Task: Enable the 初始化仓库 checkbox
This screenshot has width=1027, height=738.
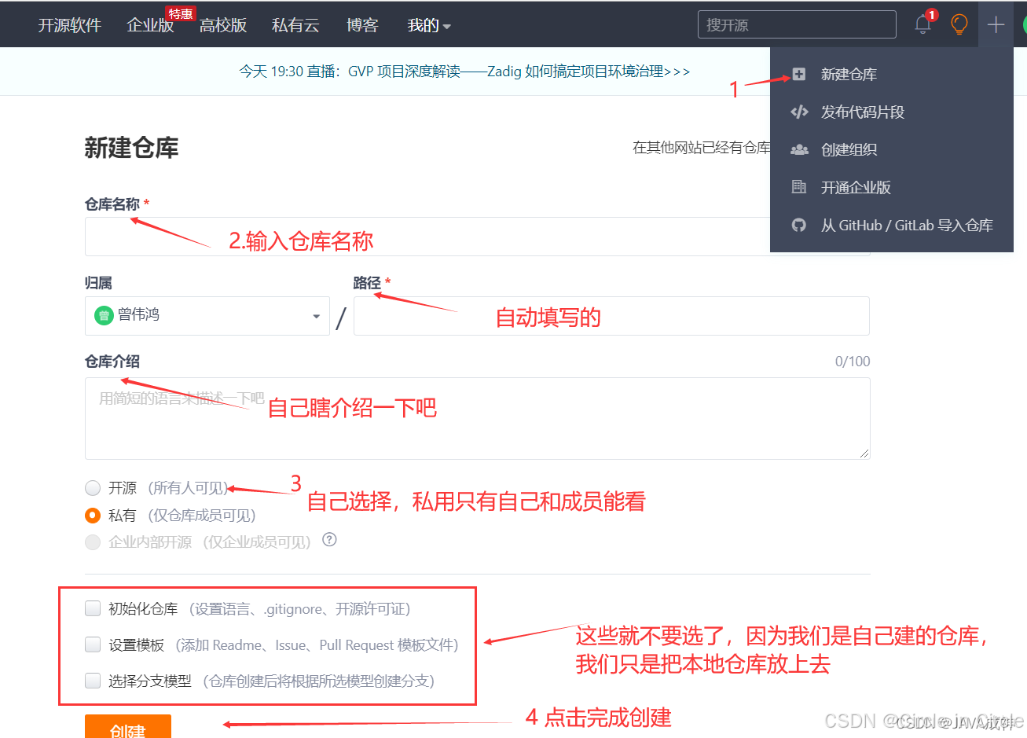Action: point(93,608)
